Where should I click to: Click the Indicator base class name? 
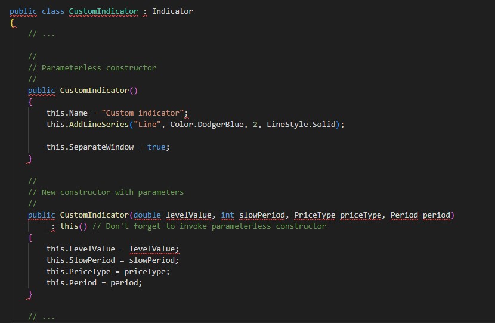coord(172,11)
